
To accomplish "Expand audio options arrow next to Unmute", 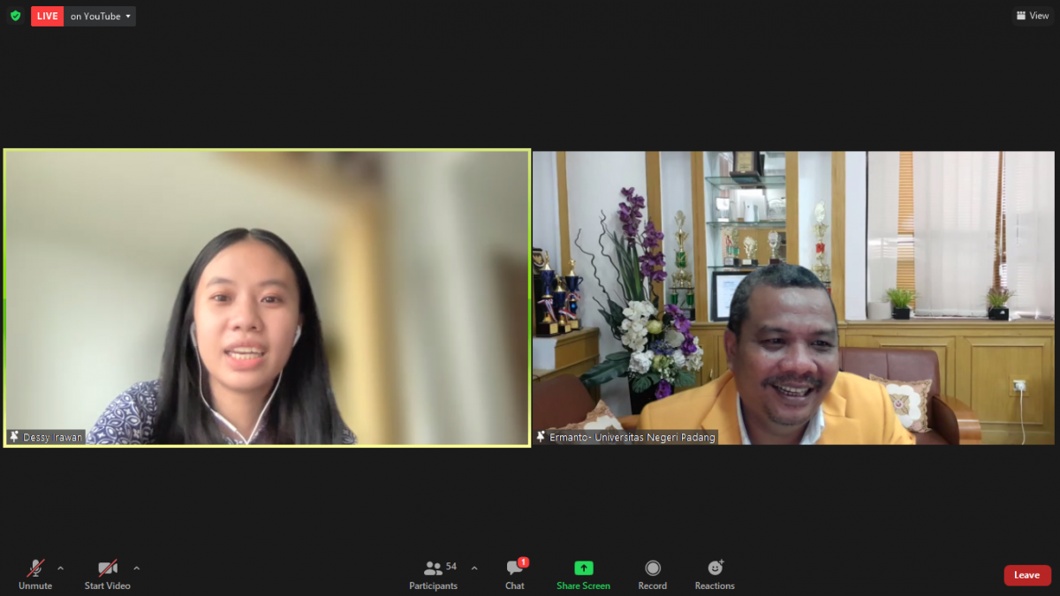I will pos(60,568).
